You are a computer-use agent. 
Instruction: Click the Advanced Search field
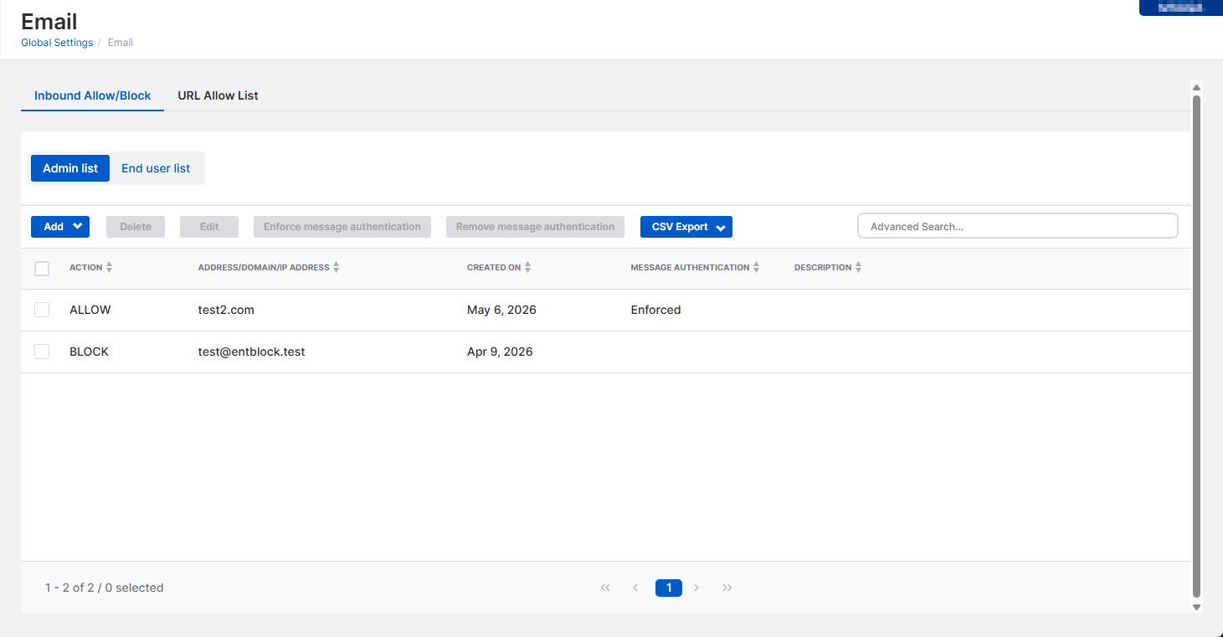1017,226
